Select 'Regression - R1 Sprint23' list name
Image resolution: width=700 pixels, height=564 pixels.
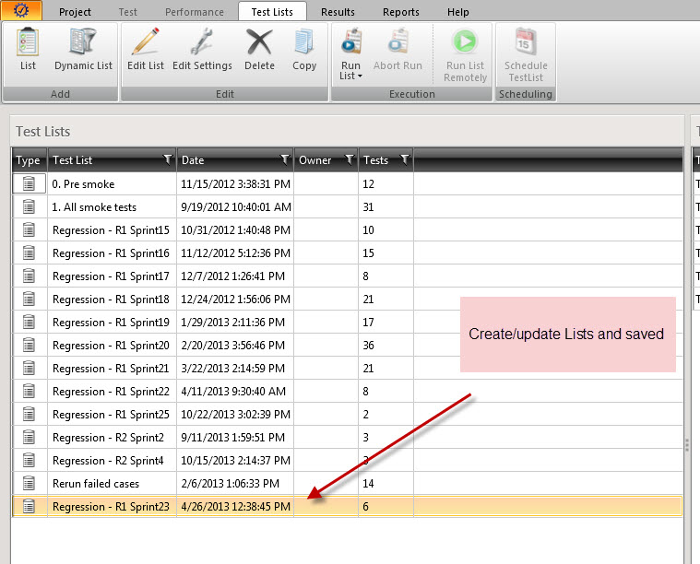click(x=111, y=507)
